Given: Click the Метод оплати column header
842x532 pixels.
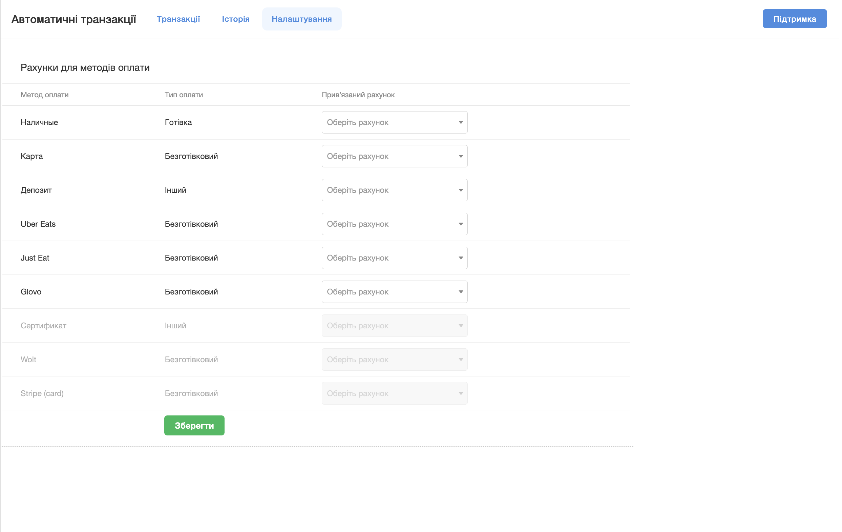Looking at the screenshot, I should click(x=44, y=95).
